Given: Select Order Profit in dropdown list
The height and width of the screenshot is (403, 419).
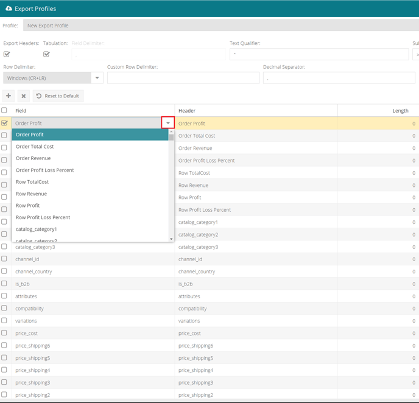Looking at the screenshot, I should [90, 135].
